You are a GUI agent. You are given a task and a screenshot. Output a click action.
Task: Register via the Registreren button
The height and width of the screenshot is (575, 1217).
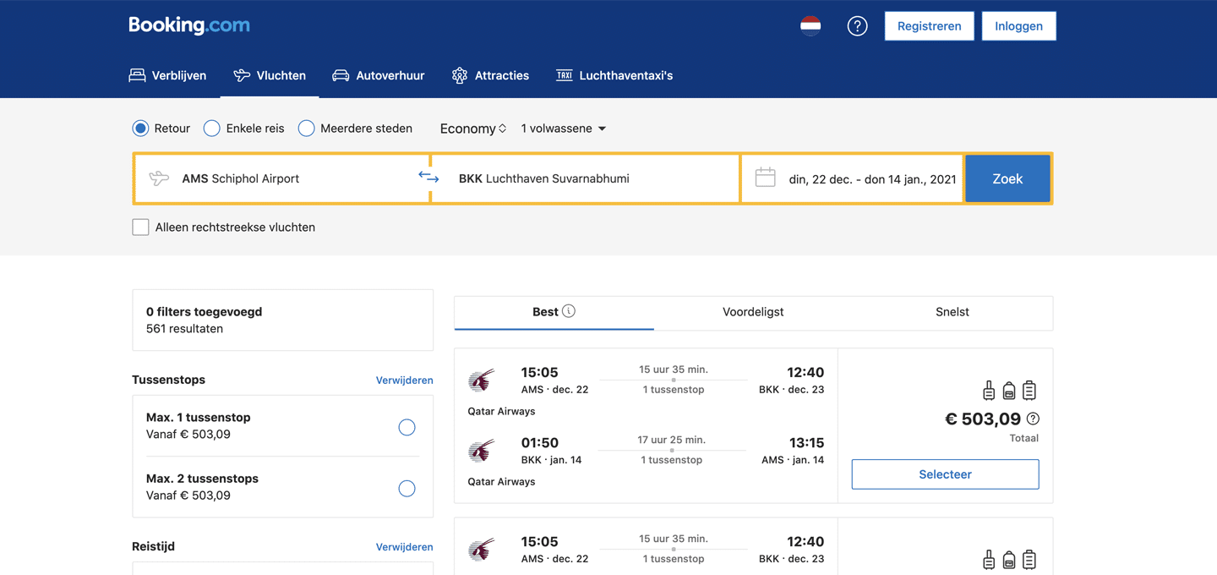tap(929, 26)
